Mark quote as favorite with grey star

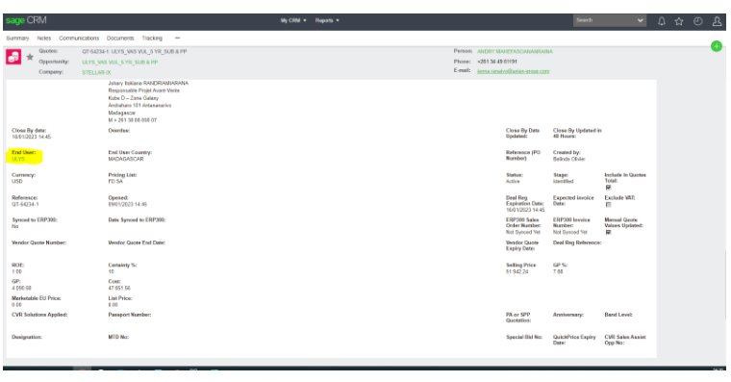point(30,57)
